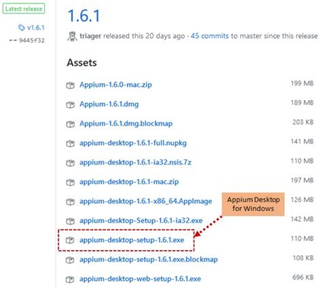This screenshot has width=322, height=288.
Task: Click package icon beside the AppImage file
Action: [70, 202]
